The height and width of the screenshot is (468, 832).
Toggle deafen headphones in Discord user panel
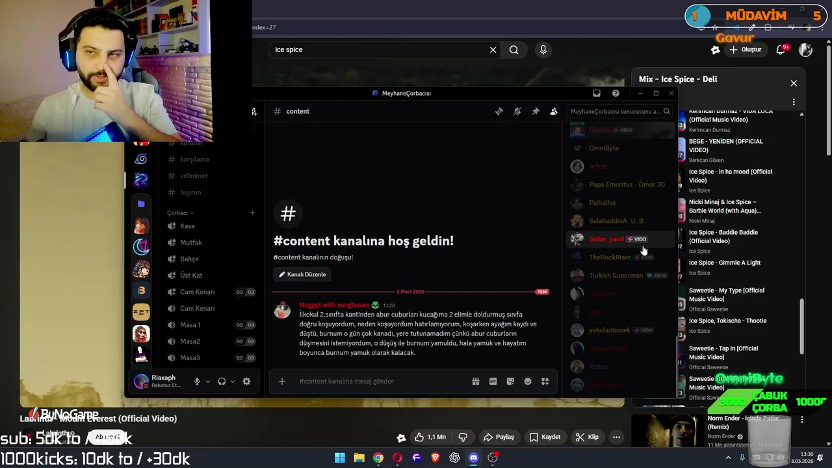(x=222, y=382)
